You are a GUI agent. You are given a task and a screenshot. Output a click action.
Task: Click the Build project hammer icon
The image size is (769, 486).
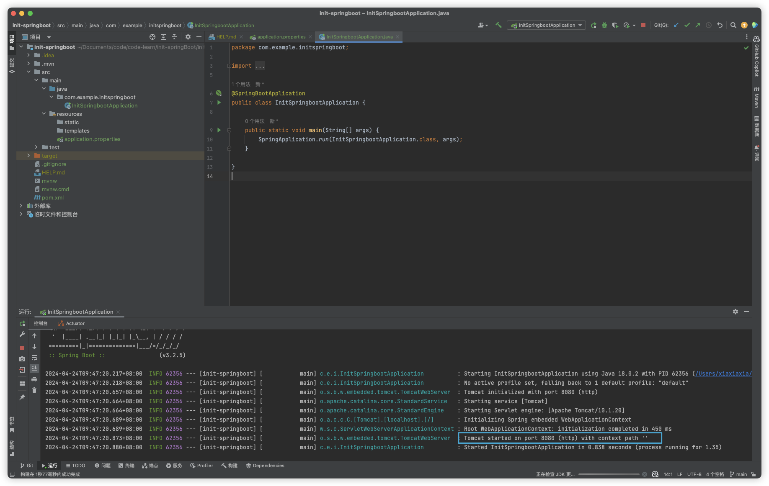(x=498, y=25)
